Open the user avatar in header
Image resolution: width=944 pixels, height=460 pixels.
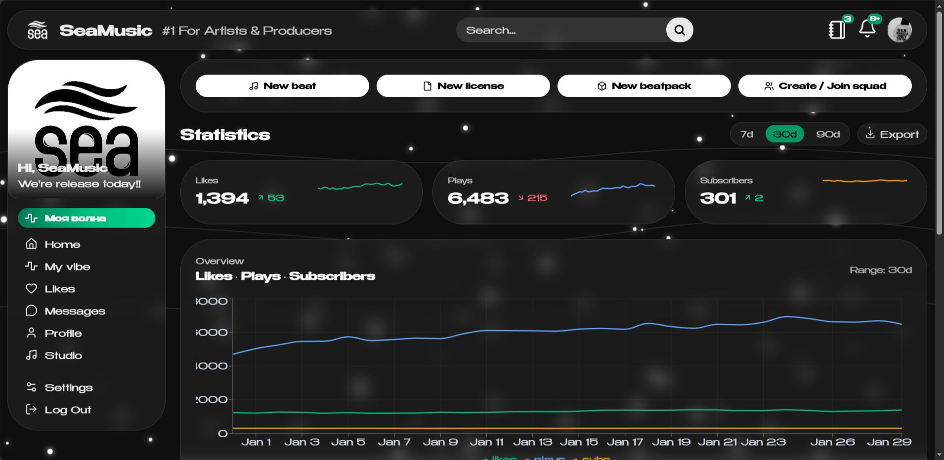pos(900,30)
